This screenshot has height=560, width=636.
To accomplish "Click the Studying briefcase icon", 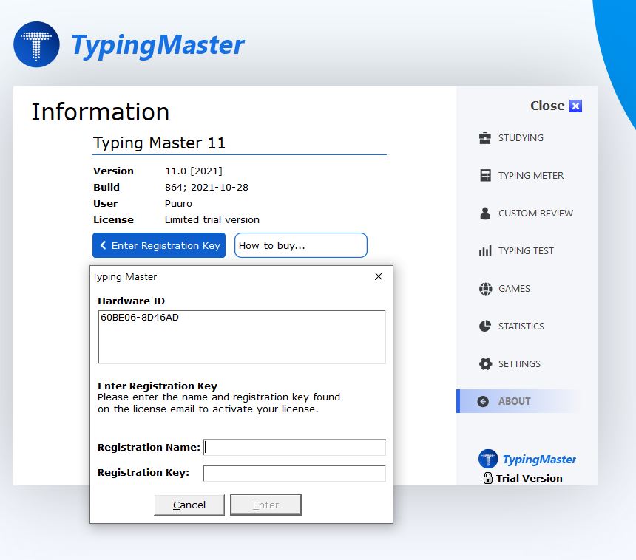I will tap(484, 138).
